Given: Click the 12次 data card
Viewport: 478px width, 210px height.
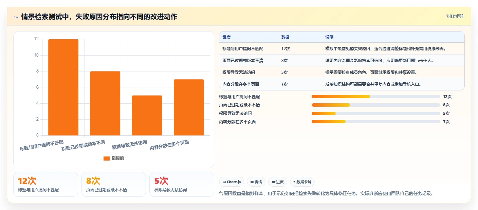Looking at the screenshot, I should click(x=45, y=184).
